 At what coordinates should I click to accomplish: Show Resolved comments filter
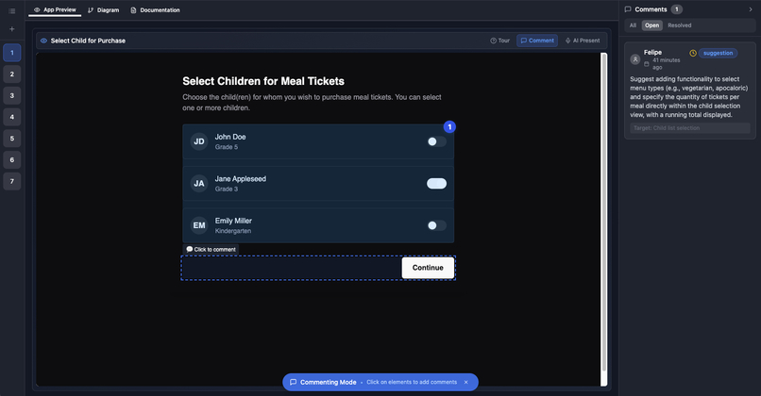point(680,25)
